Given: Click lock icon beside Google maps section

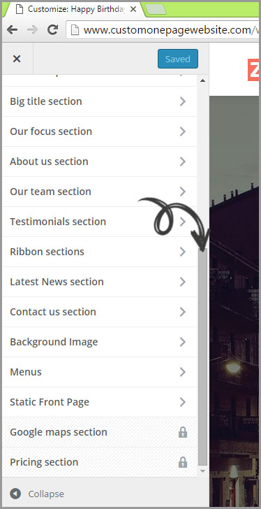Looking at the screenshot, I should pos(183,432).
